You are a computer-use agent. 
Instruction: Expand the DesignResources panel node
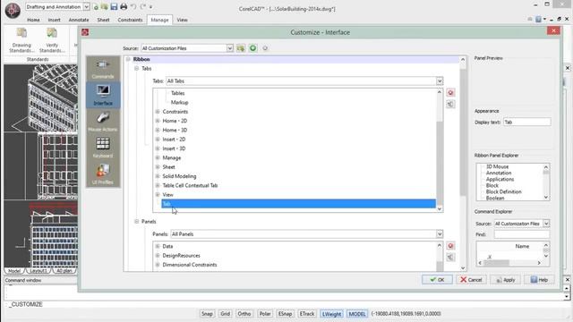coord(158,256)
